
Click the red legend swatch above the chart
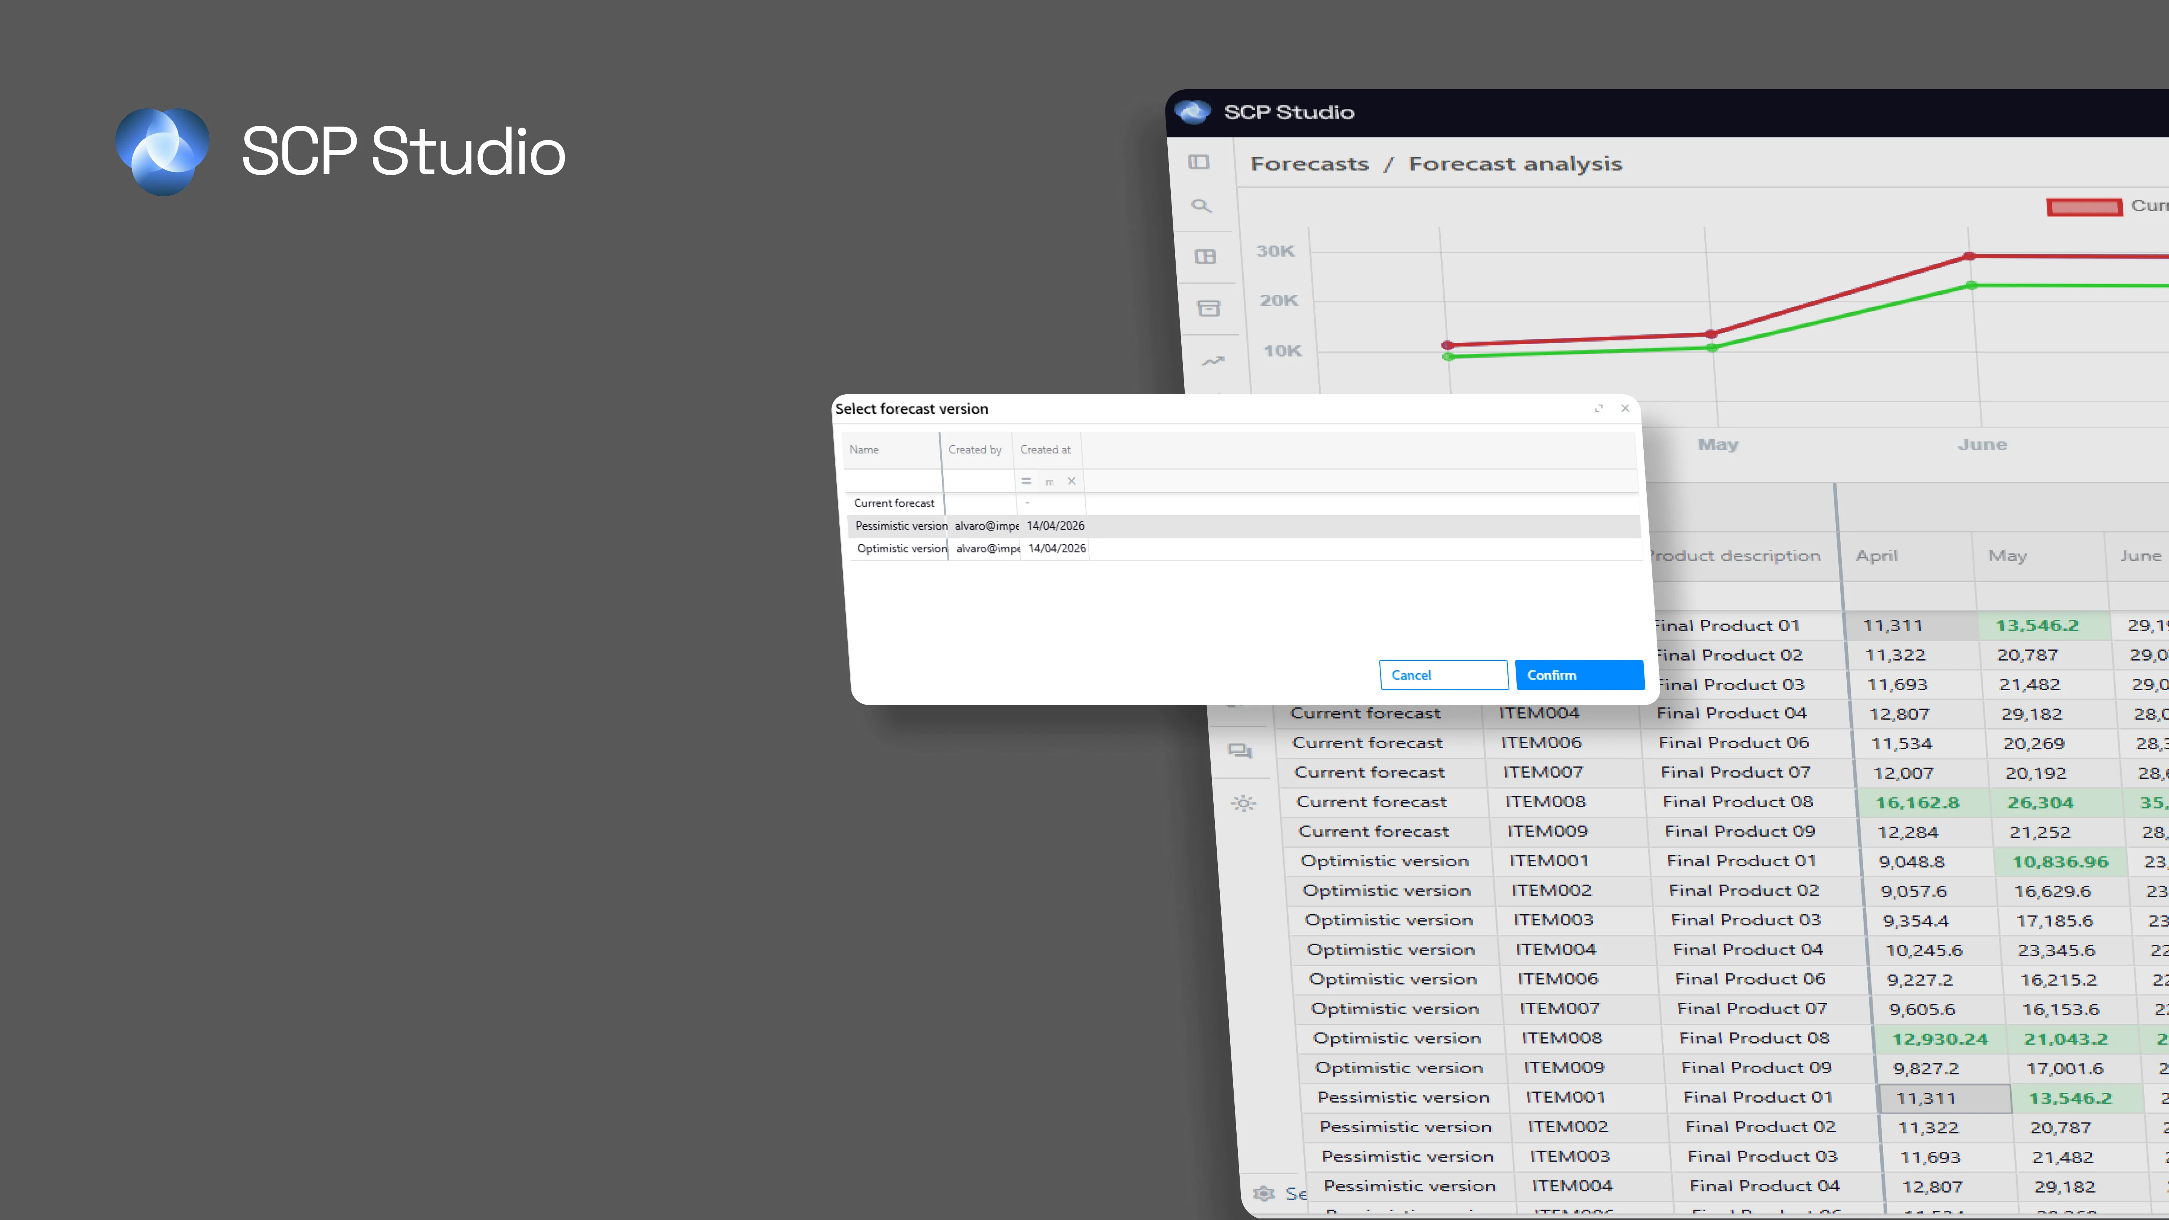[2085, 207]
